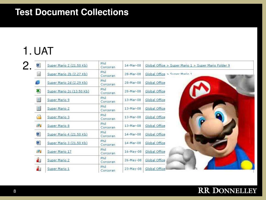The height and width of the screenshot is (200, 266).
Task: Follow the Super Mario 1 breadcrumb in the first row
Action: [x=181, y=65]
